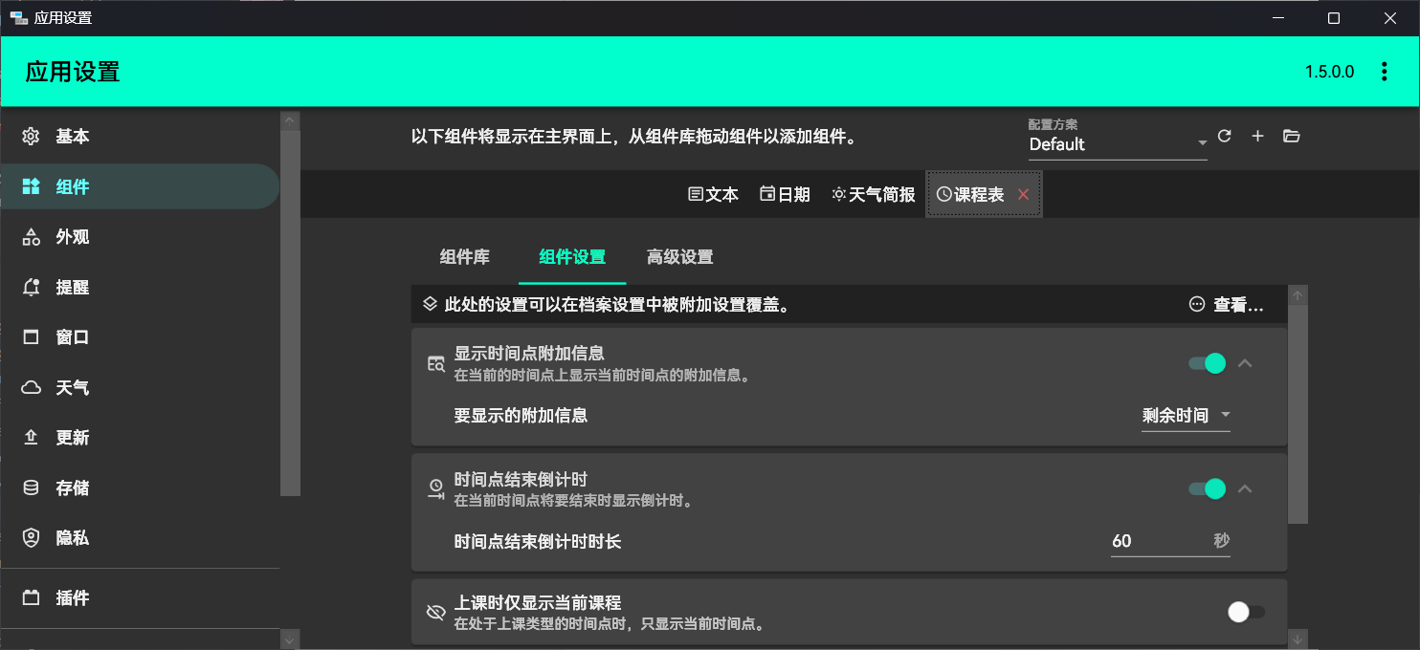Image resolution: width=1420 pixels, height=650 pixels.
Task: Open the 剩余时间 additional info dropdown
Action: [x=1186, y=416]
